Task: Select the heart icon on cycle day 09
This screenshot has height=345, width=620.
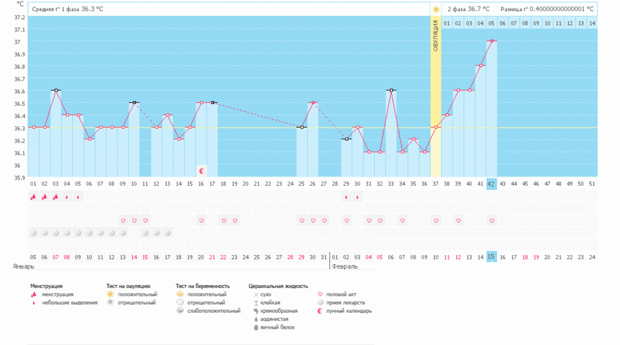Action: [123, 221]
